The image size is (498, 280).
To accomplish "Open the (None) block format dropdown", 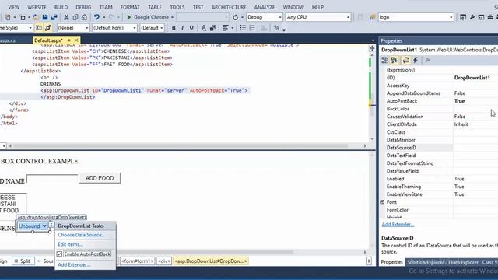I will pos(73,28).
